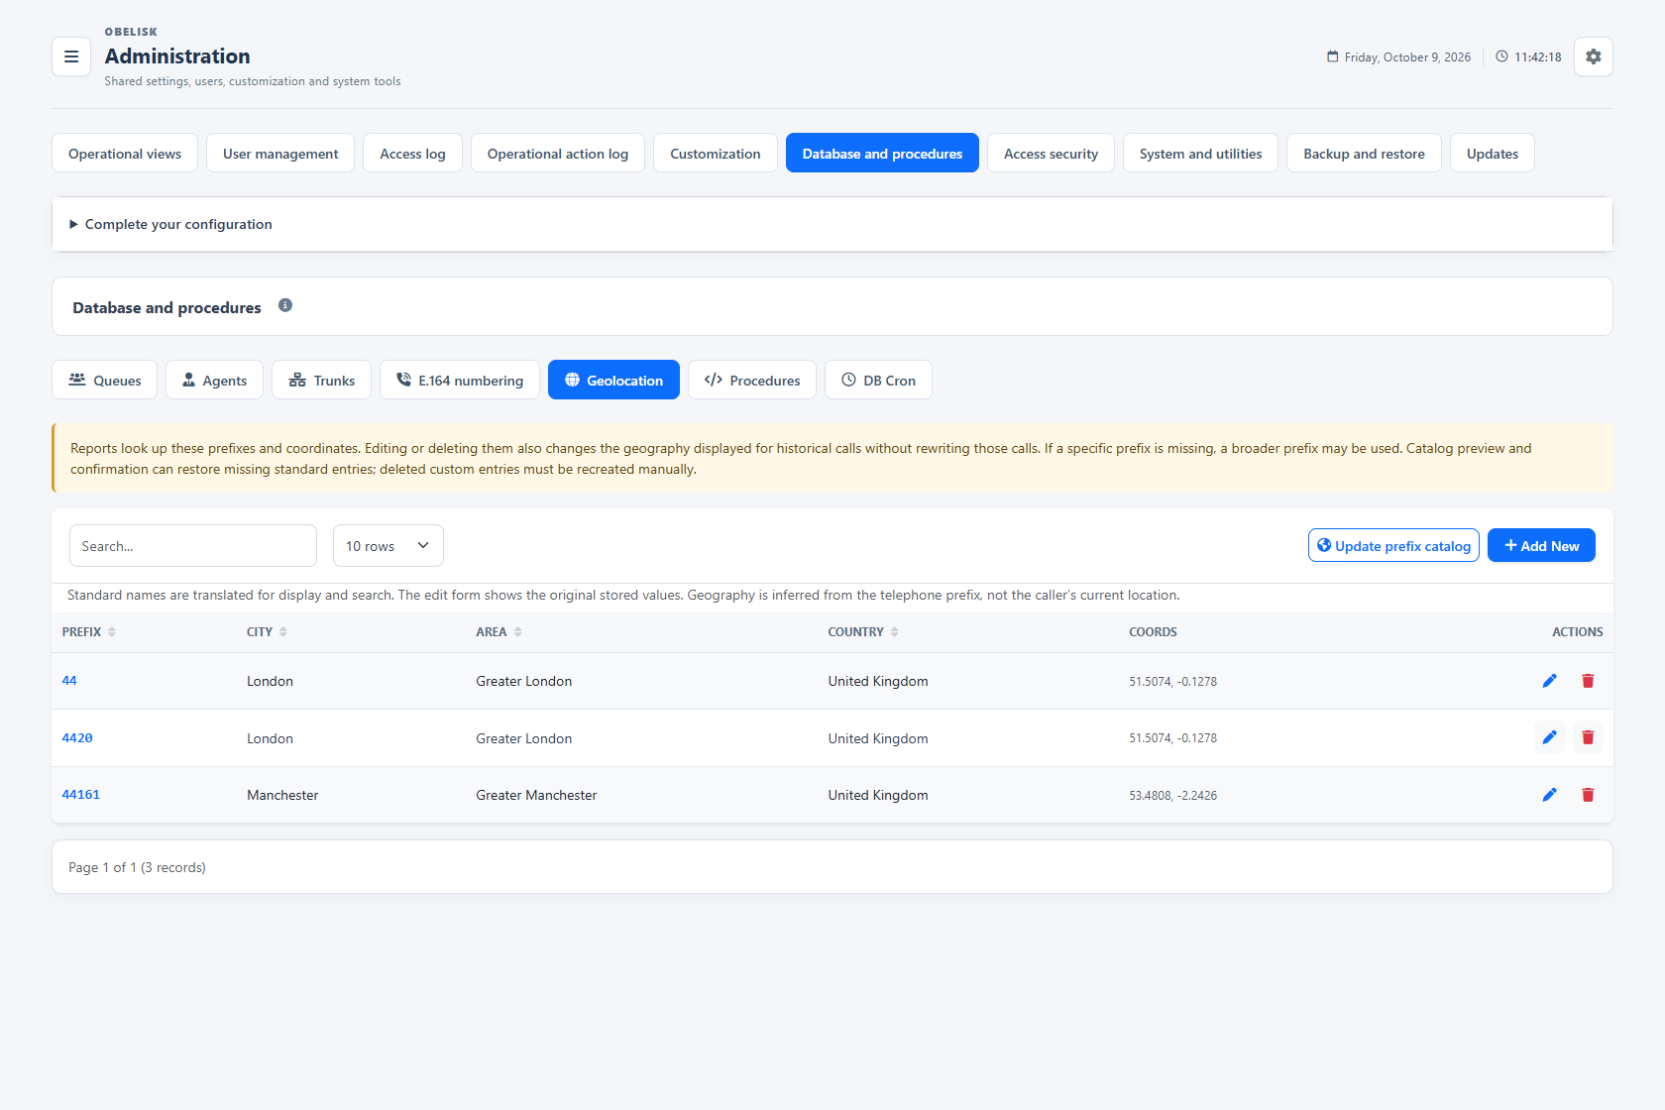
Task: Expand Complete your configuration section
Action: 832,224
